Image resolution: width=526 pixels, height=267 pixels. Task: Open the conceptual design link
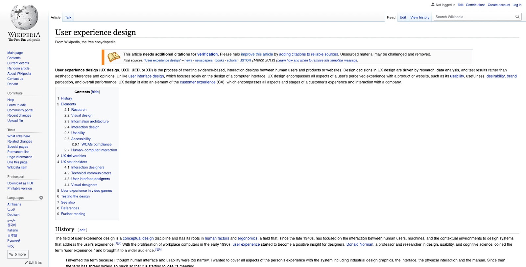pyautogui.click(x=138, y=239)
